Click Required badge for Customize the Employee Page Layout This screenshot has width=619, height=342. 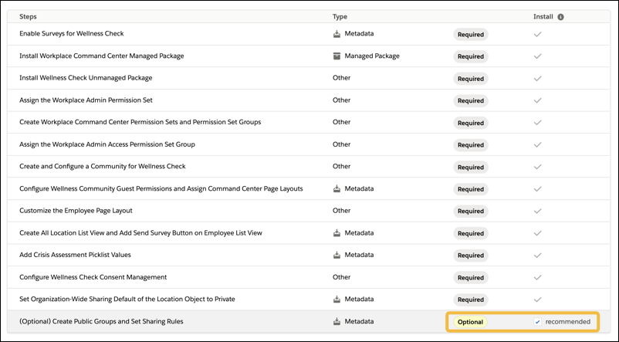coord(471,212)
